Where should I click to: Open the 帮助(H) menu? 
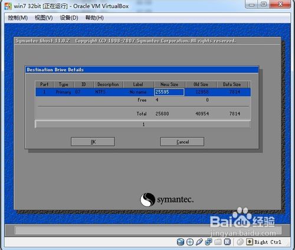(x=94, y=18)
